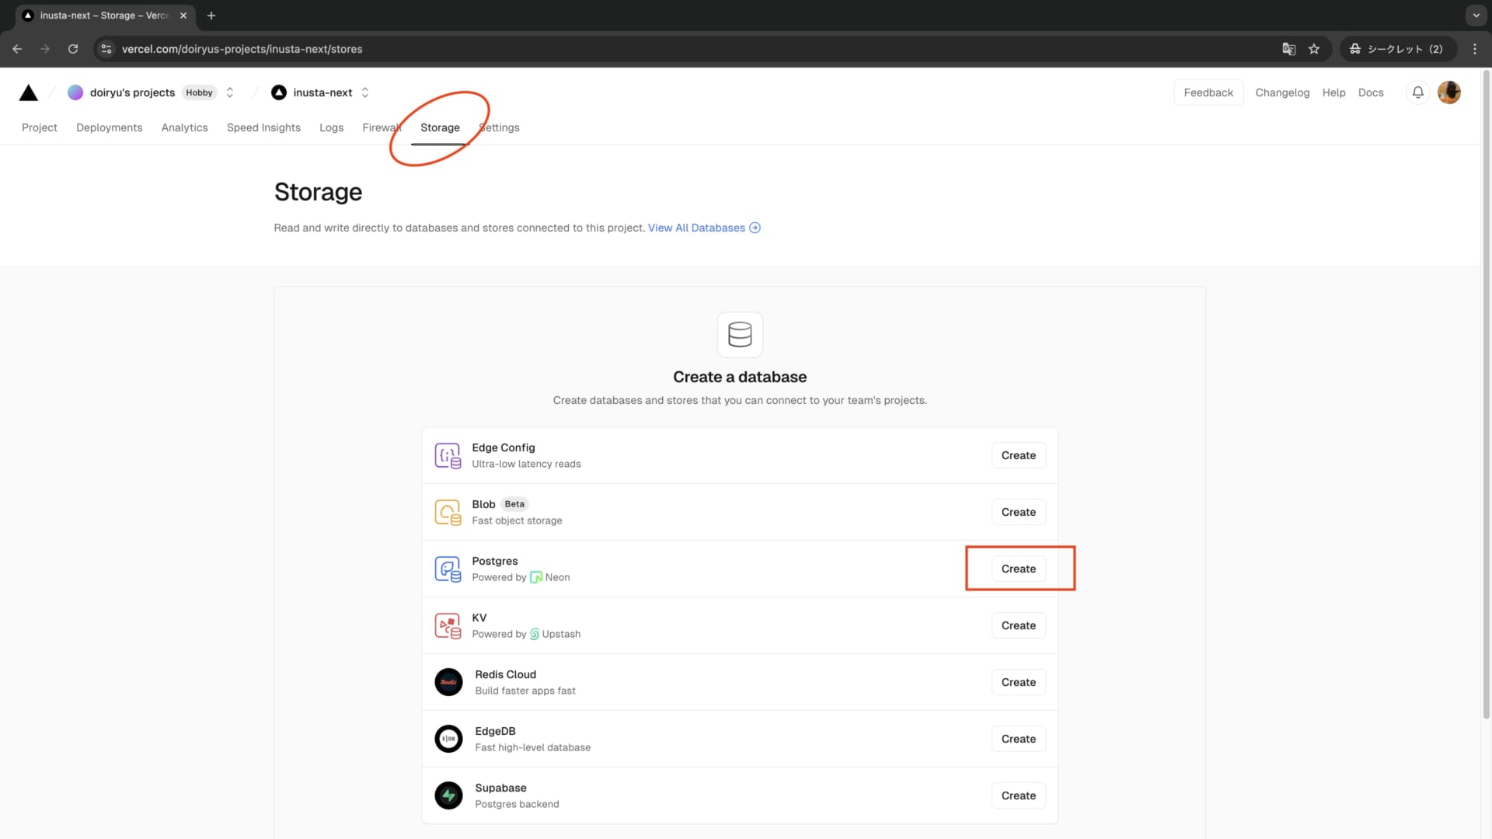The width and height of the screenshot is (1492, 839).
Task: Click the 'Build faster apps fast' text
Action: click(x=525, y=691)
